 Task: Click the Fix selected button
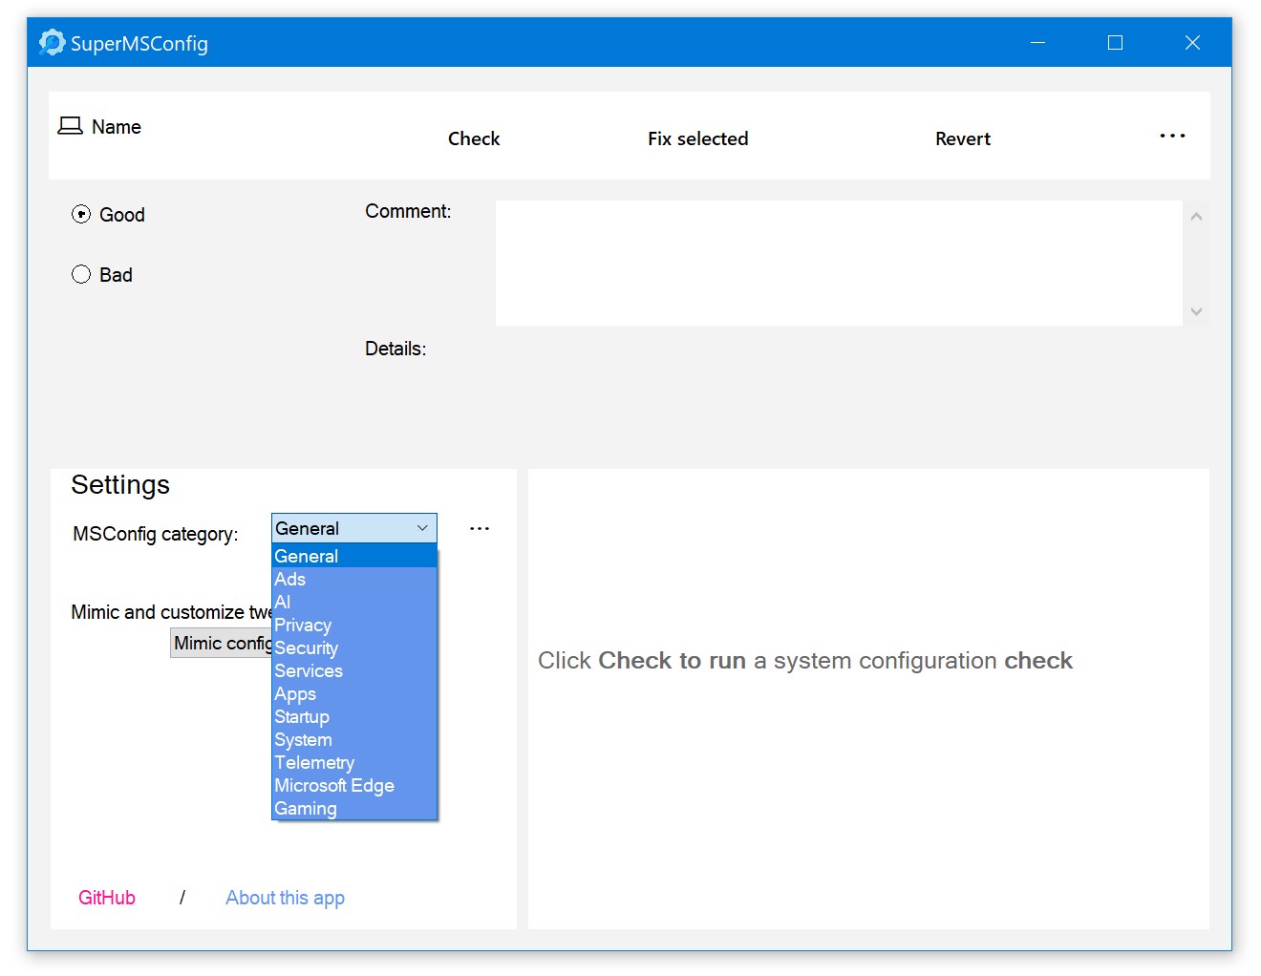(698, 138)
